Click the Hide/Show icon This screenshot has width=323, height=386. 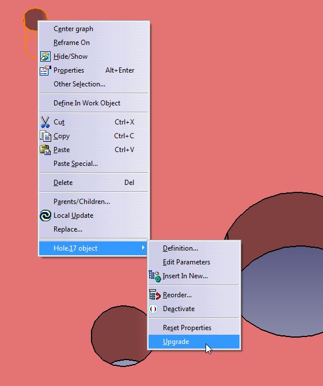coord(45,56)
